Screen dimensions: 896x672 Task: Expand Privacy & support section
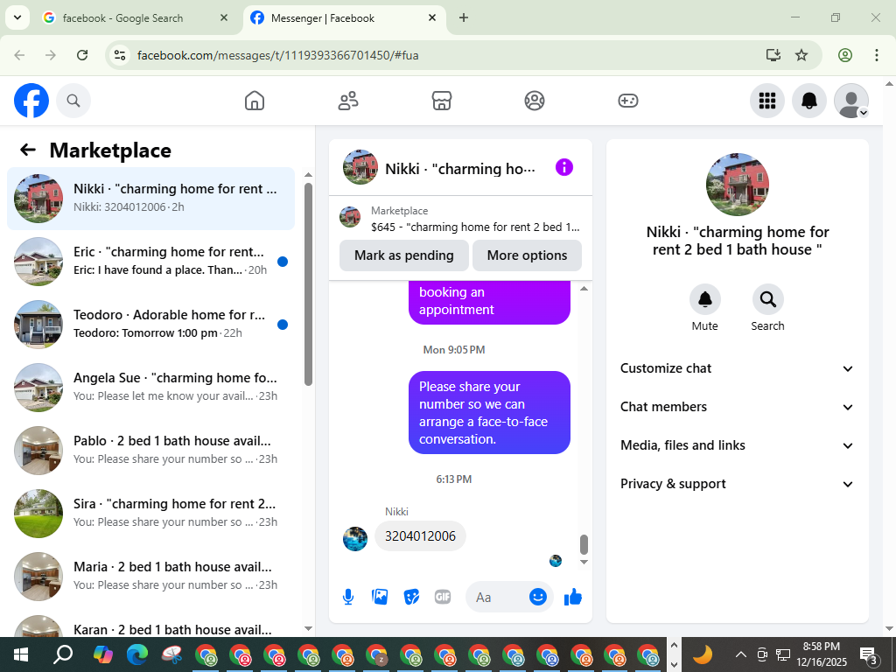point(737,484)
